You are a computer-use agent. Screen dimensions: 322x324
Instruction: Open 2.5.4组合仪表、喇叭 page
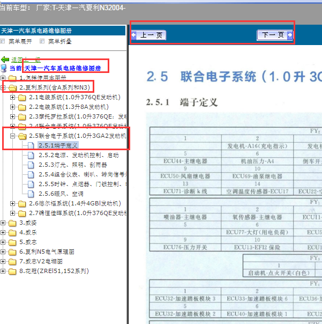[83, 174]
